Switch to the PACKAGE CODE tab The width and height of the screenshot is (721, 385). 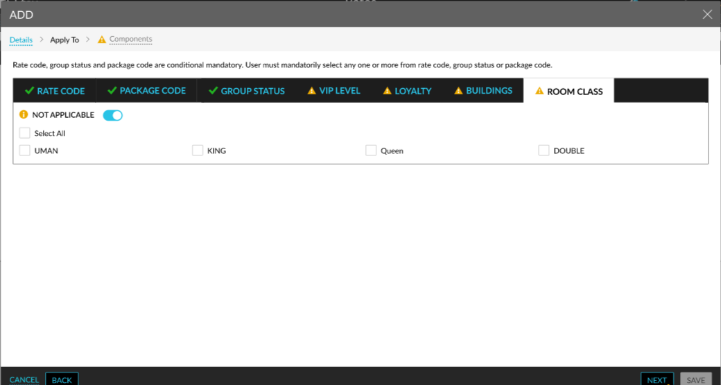[x=146, y=91]
